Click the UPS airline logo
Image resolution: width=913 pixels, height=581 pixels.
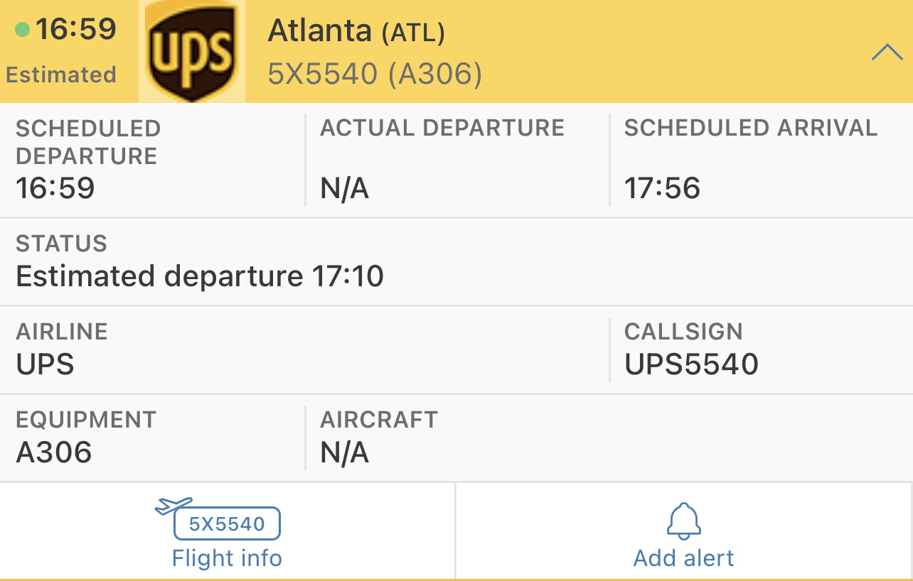pos(191,51)
